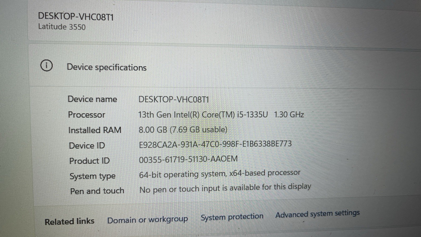Viewport: 421px width, 237px height.
Task: Click the Product ID label
Action: pos(89,161)
